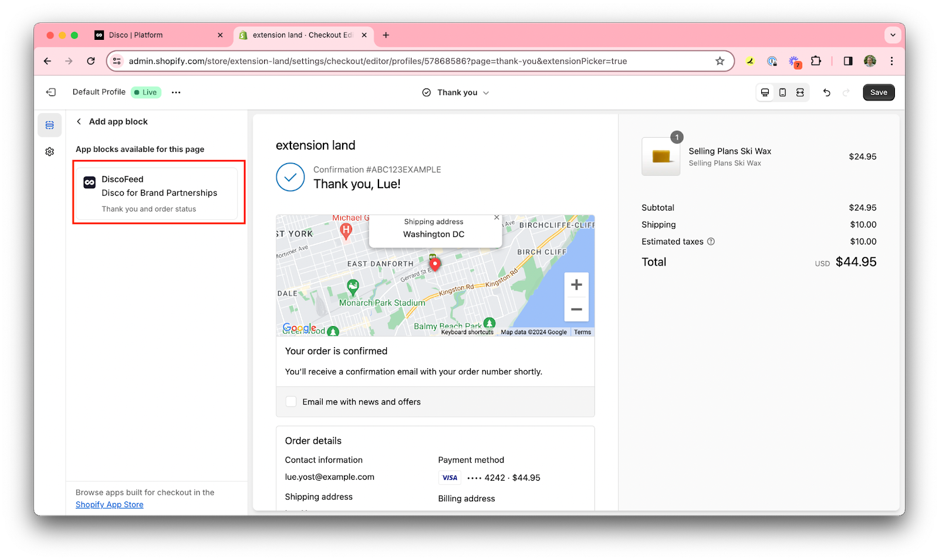Zoom in on the map
Image resolution: width=939 pixels, height=560 pixels.
point(576,284)
